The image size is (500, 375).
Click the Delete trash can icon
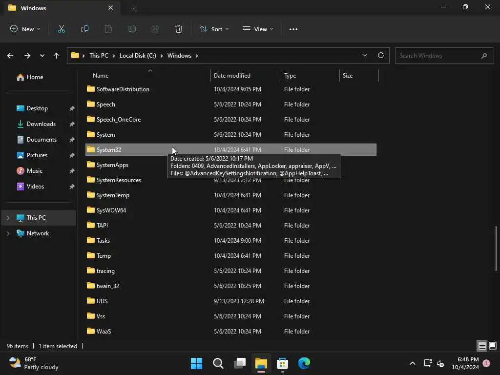[179, 29]
